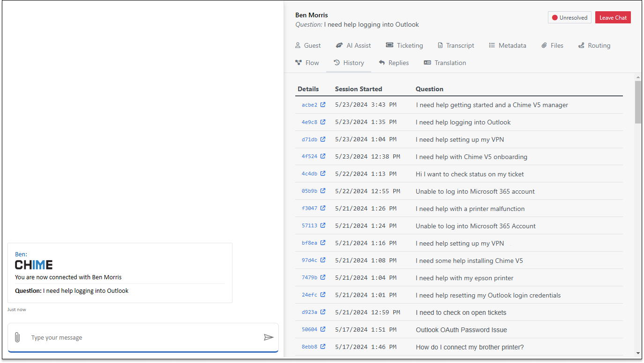Click the scrollbar down arrow
Screen dimensions: 644x363
pos(638,353)
